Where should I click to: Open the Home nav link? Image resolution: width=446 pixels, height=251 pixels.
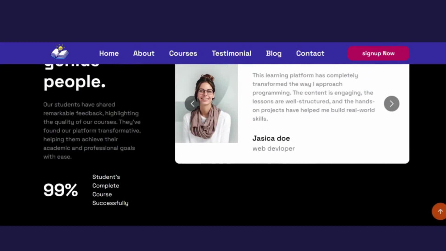tap(109, 53)
